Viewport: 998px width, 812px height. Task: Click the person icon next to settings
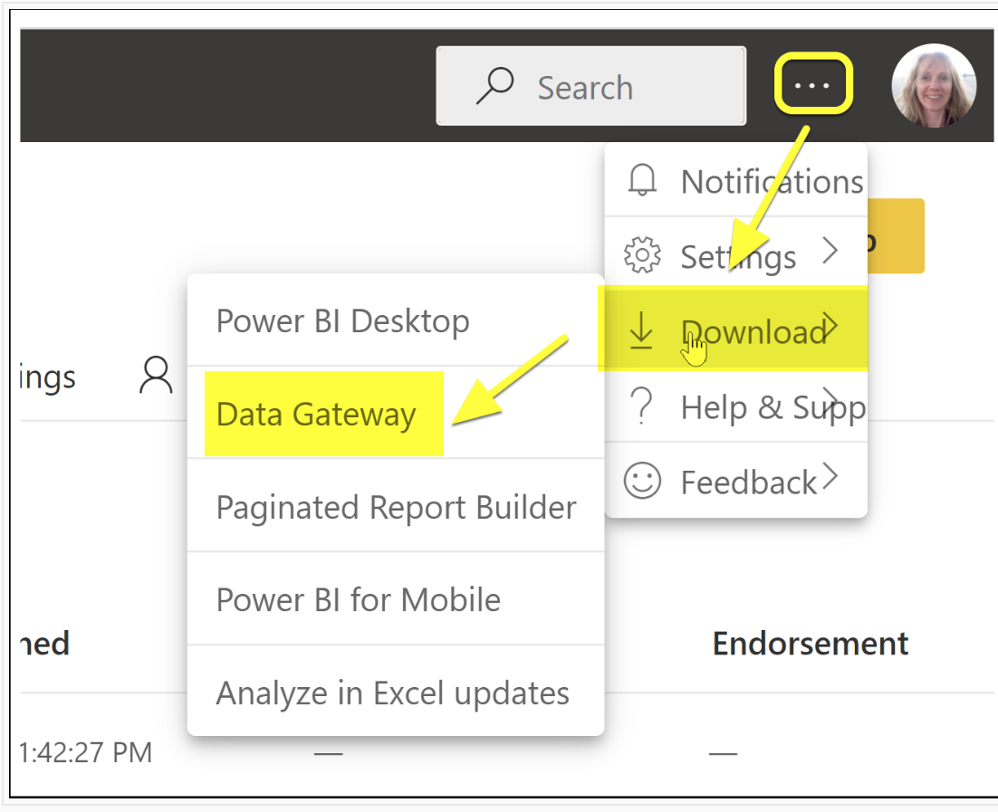pyautogui.click(x=156, y=375)
